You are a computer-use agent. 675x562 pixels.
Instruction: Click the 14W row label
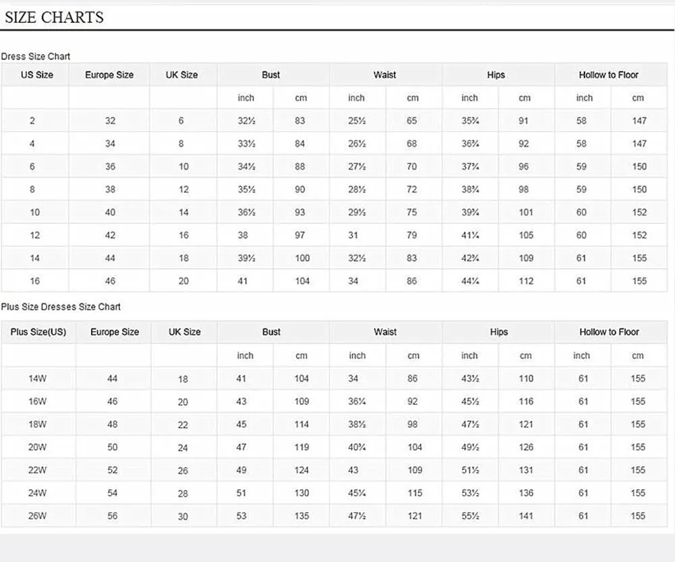[37, 378]
